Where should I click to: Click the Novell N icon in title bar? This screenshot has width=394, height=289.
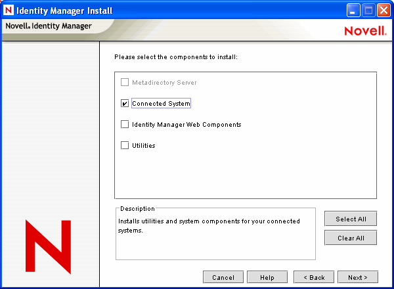[x=9, y=10]
